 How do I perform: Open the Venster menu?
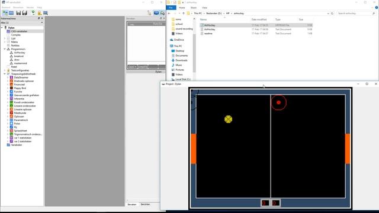pyautogui.click(x=30, y=8)
